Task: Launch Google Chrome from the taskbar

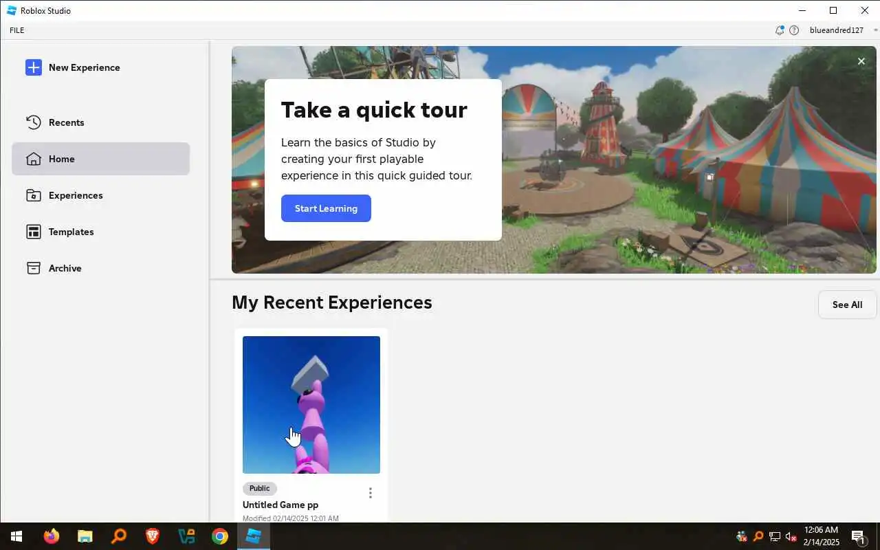Action: [x=220, y=536]
